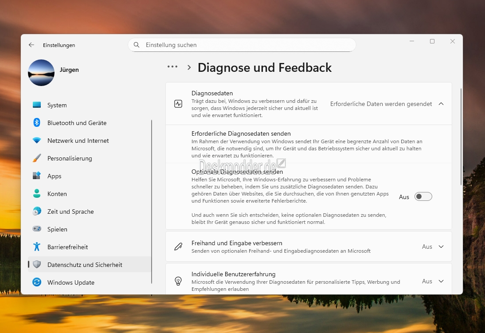Viewport: 485px width, 333px height.
Task: Click the Personalisierung paintbrush icon
Action: tap(37, 158)
